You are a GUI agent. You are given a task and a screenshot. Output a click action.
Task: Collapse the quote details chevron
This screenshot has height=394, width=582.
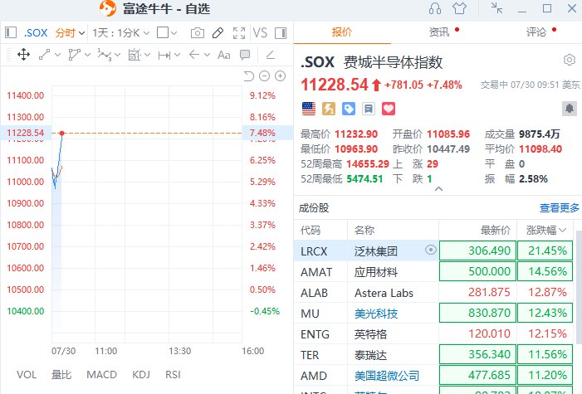438,189
